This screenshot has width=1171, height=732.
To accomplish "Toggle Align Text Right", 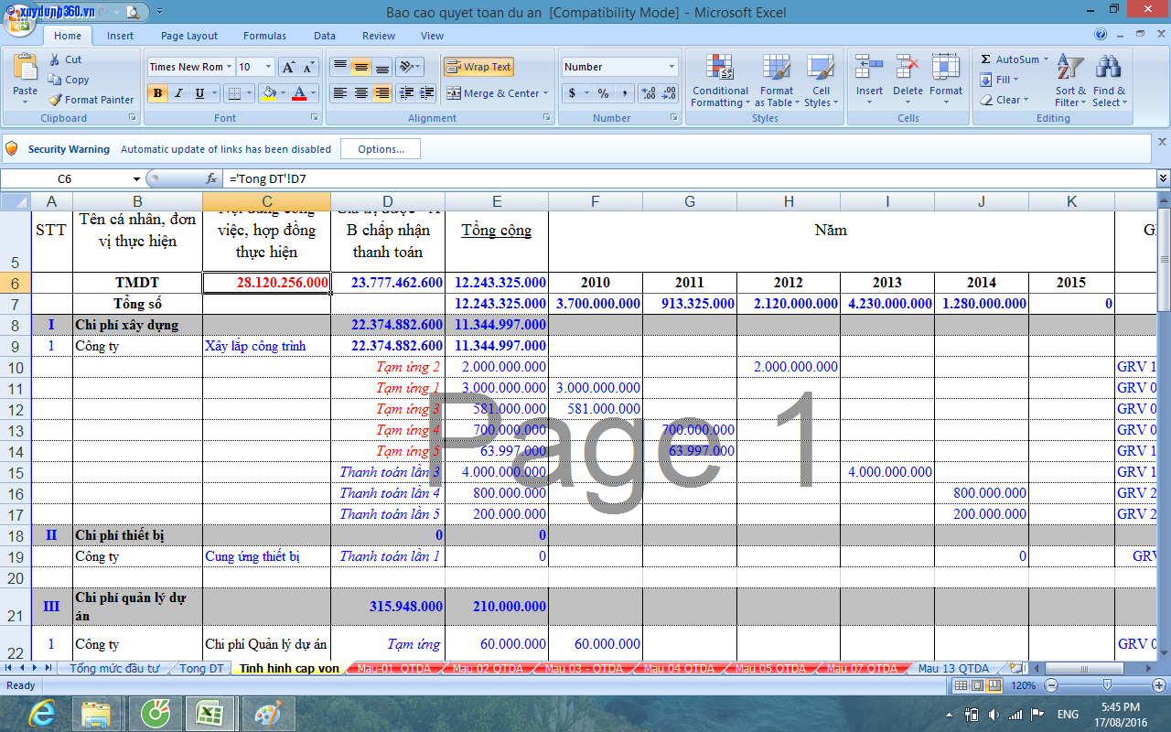I will click(382, 93).
